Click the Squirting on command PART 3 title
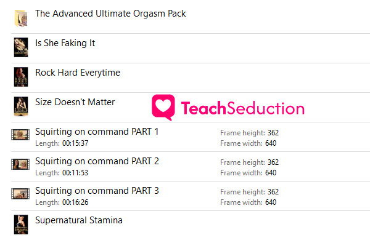The width and height of the screenshot is (370, 243). pos(97,191)
